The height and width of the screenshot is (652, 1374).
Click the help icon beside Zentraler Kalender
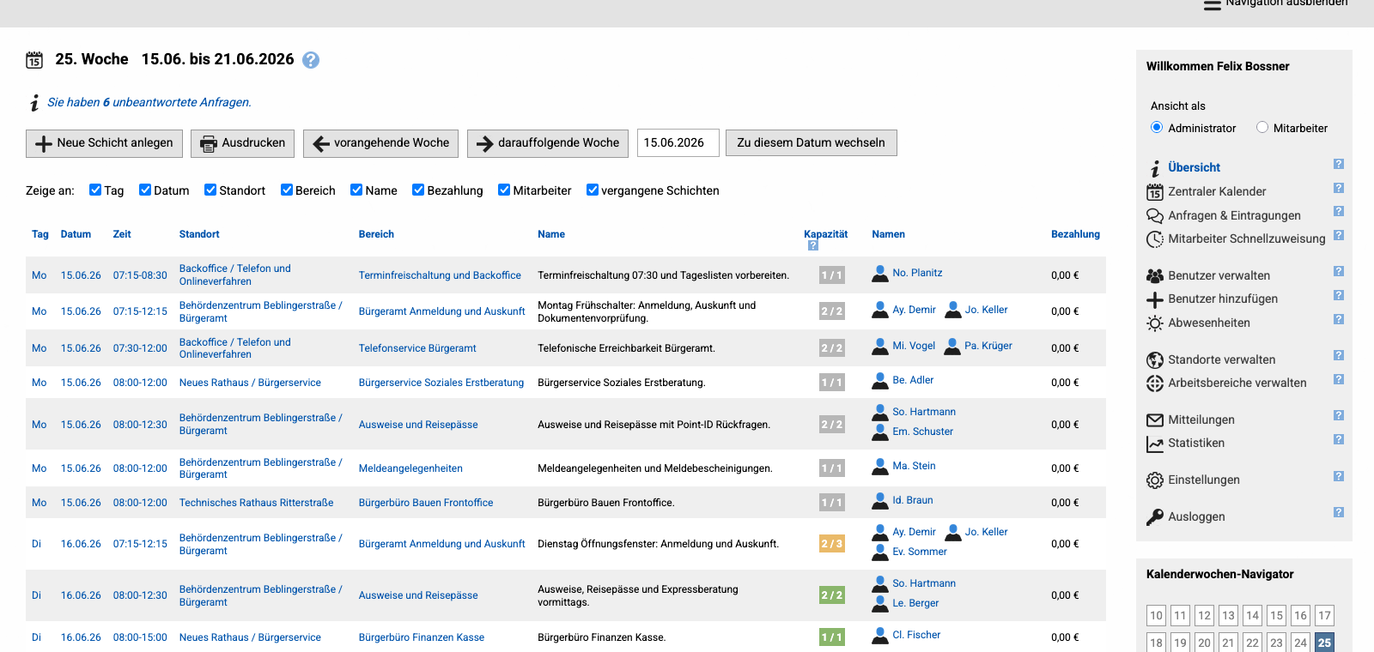(x=1338, y=188)
